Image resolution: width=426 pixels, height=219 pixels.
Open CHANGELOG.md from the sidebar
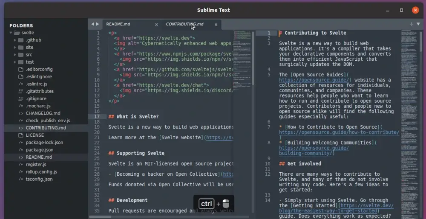point(43,113)
